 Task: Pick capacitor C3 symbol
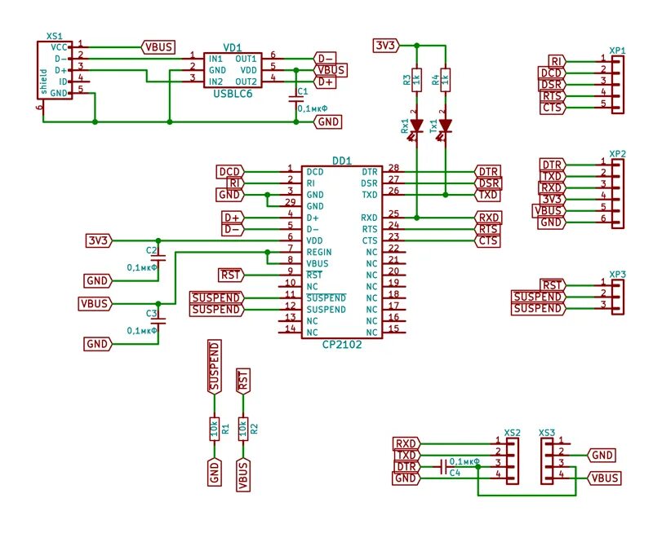158,320
